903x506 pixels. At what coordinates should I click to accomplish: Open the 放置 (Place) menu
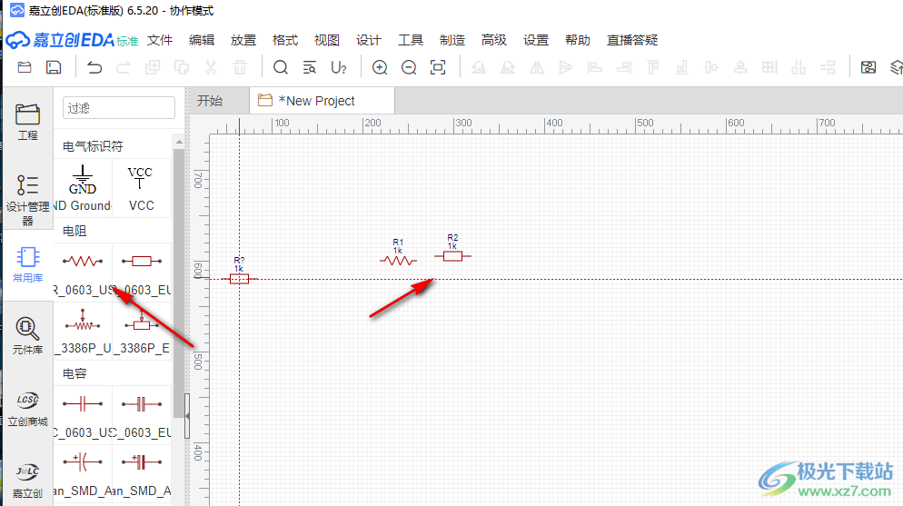pyautogui.click(x=243, y=40)
